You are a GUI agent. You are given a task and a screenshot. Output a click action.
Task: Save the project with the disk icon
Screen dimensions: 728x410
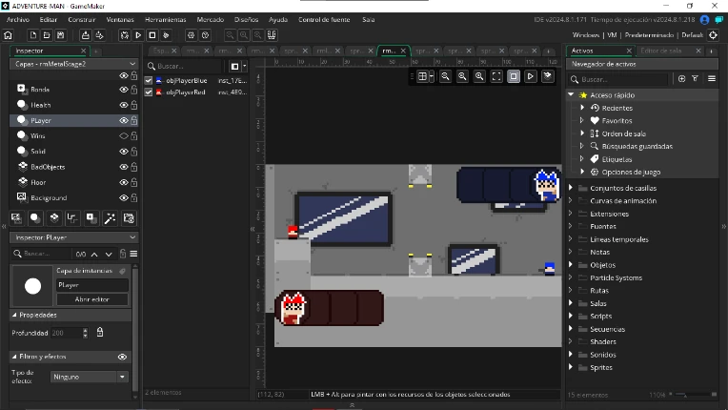60,35
